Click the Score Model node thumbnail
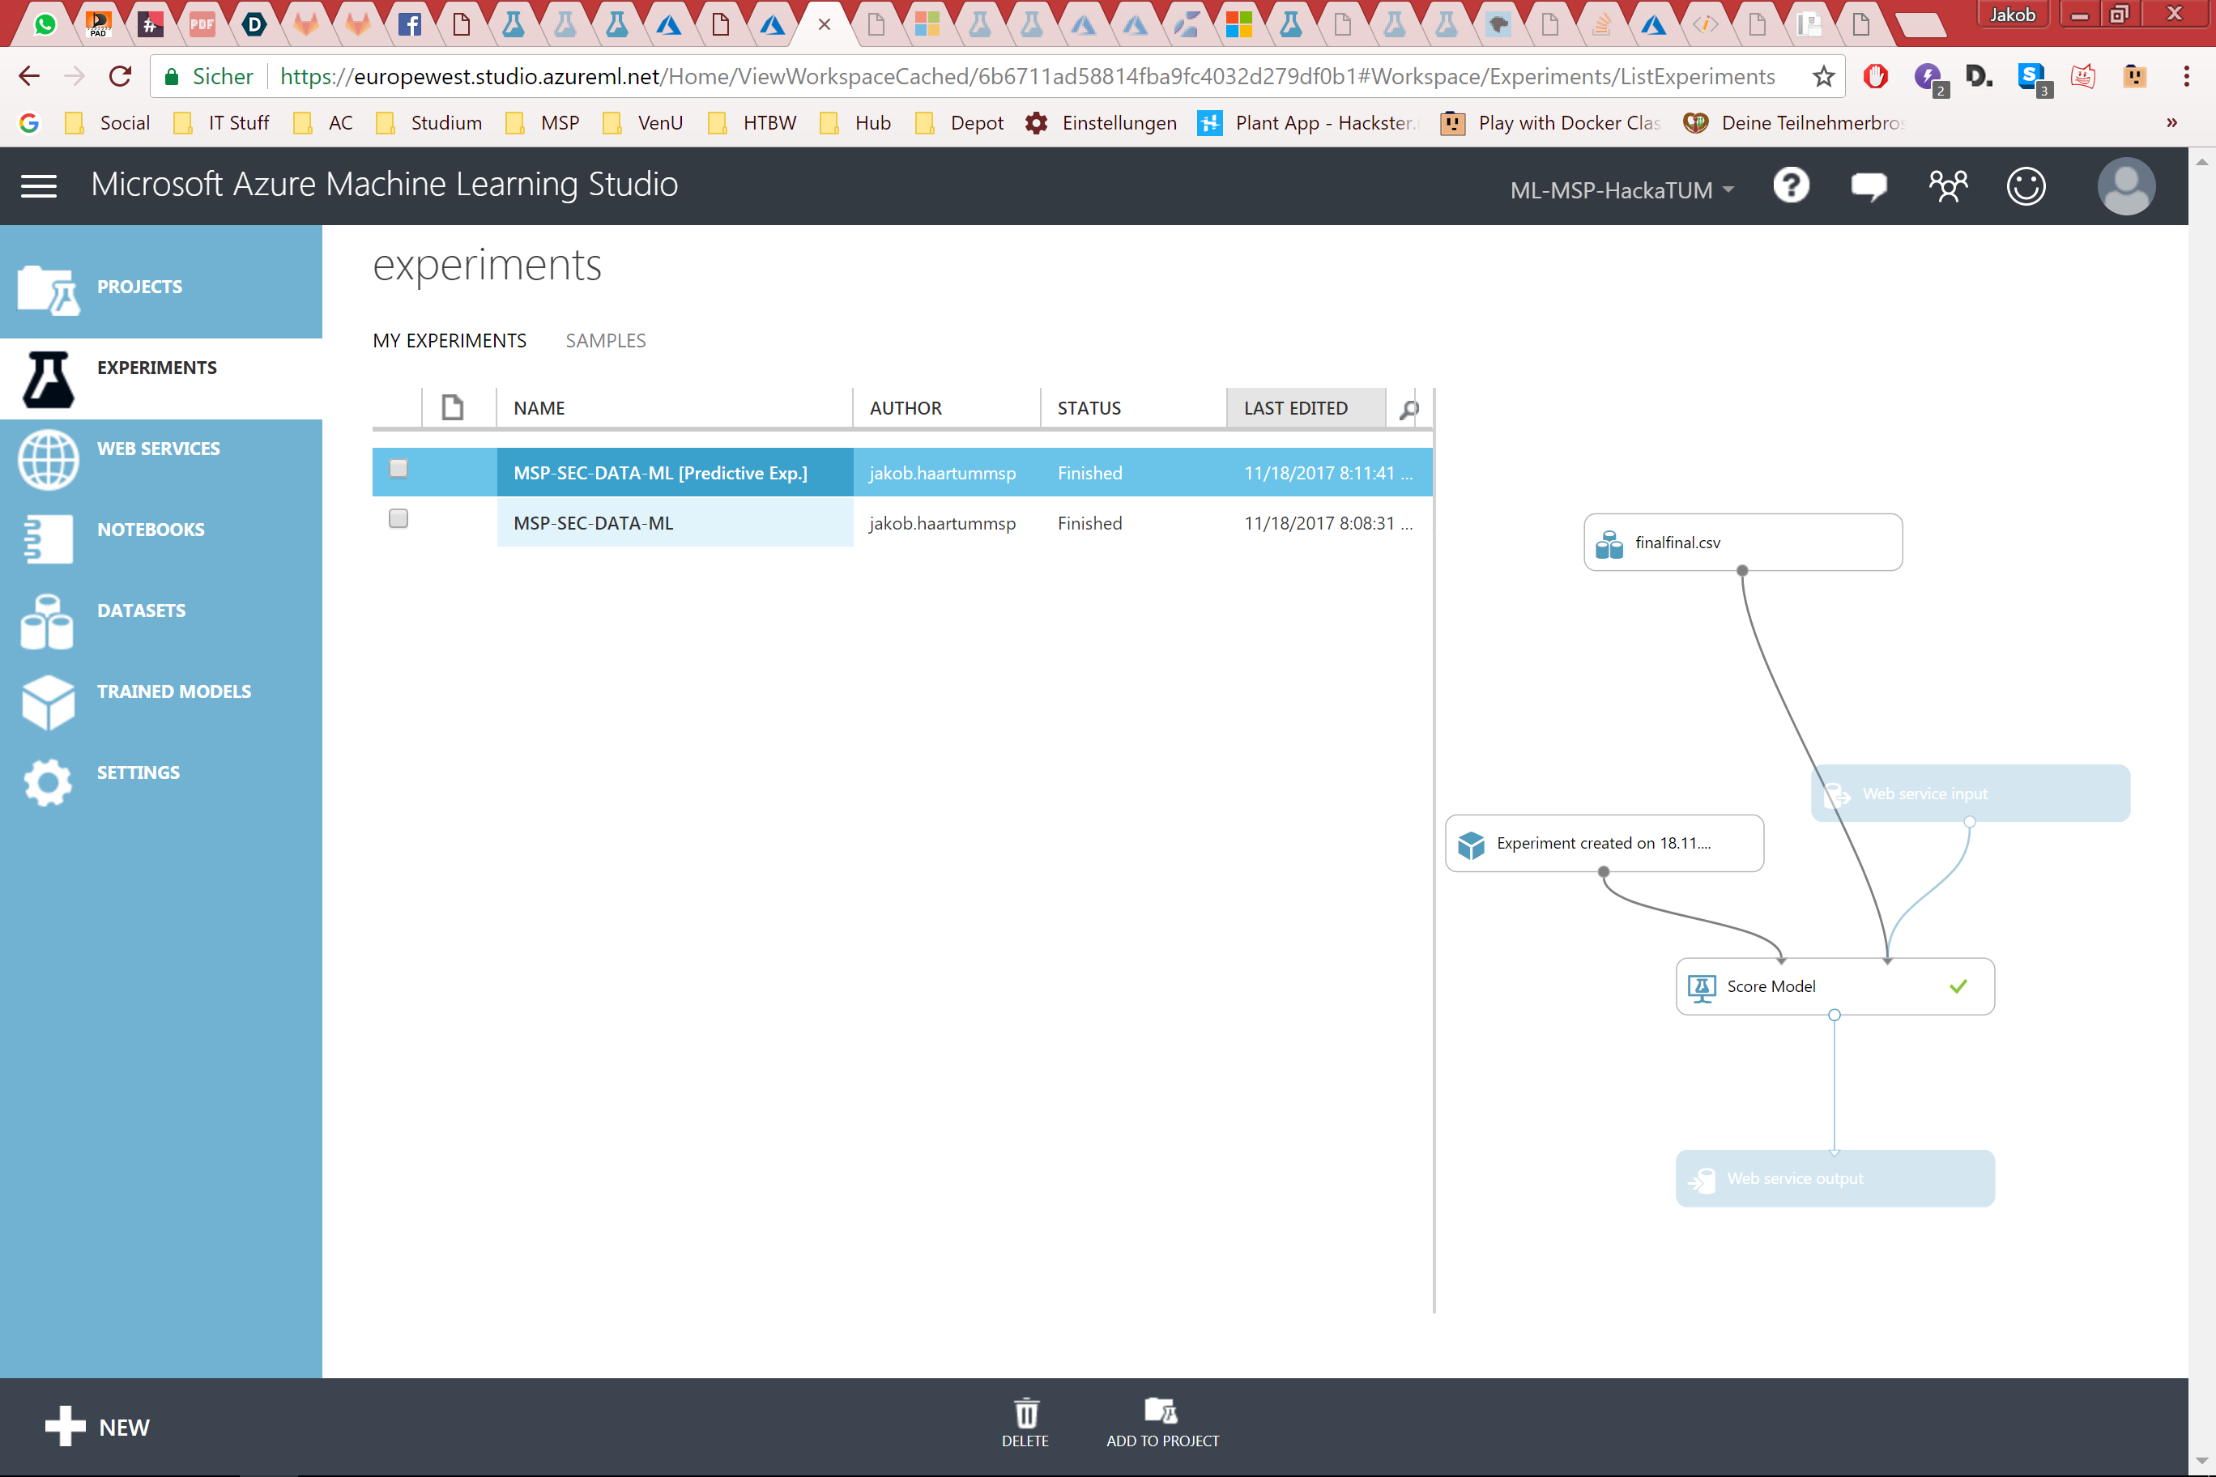This screenshot has width=2216, height=1477. (x=1834, y=986)
